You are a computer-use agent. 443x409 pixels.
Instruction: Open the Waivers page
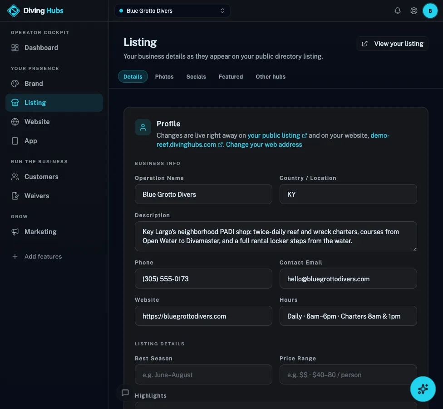[54, 196]
